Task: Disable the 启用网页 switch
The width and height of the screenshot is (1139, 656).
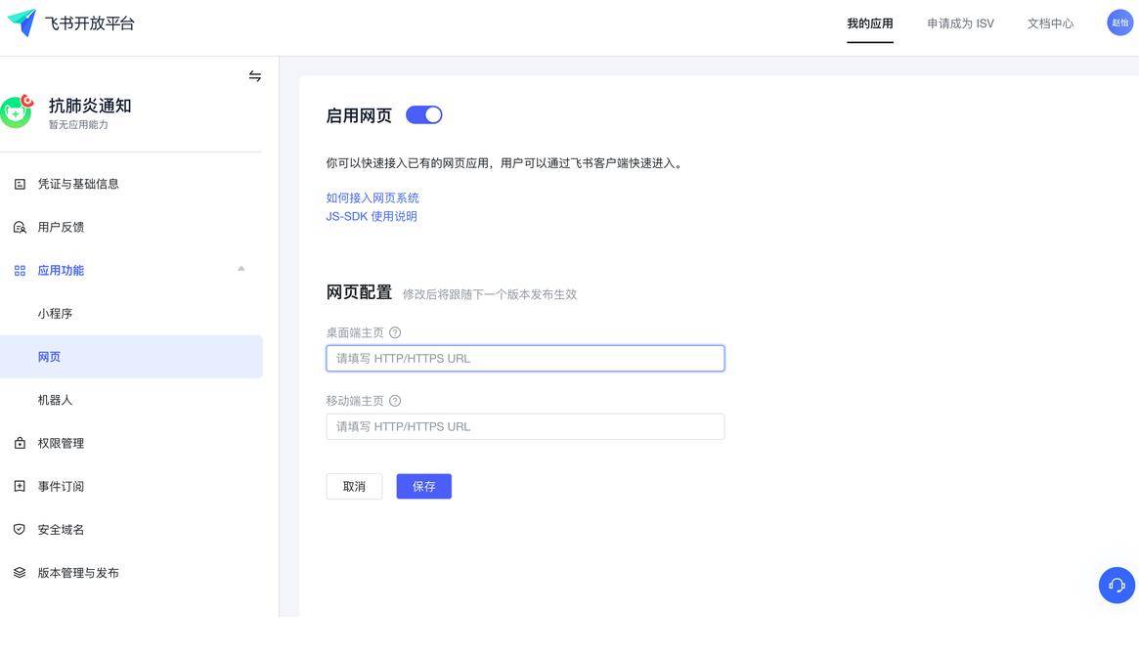Action: tap(423, 114)
